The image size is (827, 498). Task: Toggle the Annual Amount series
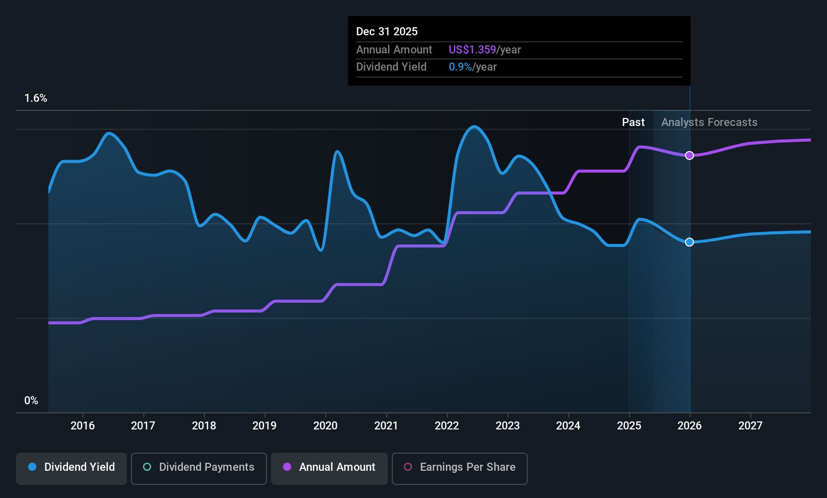pyautogui.click(x=329, y=469)
